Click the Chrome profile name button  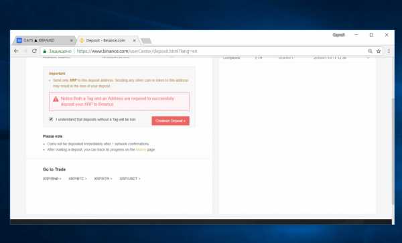338,35
